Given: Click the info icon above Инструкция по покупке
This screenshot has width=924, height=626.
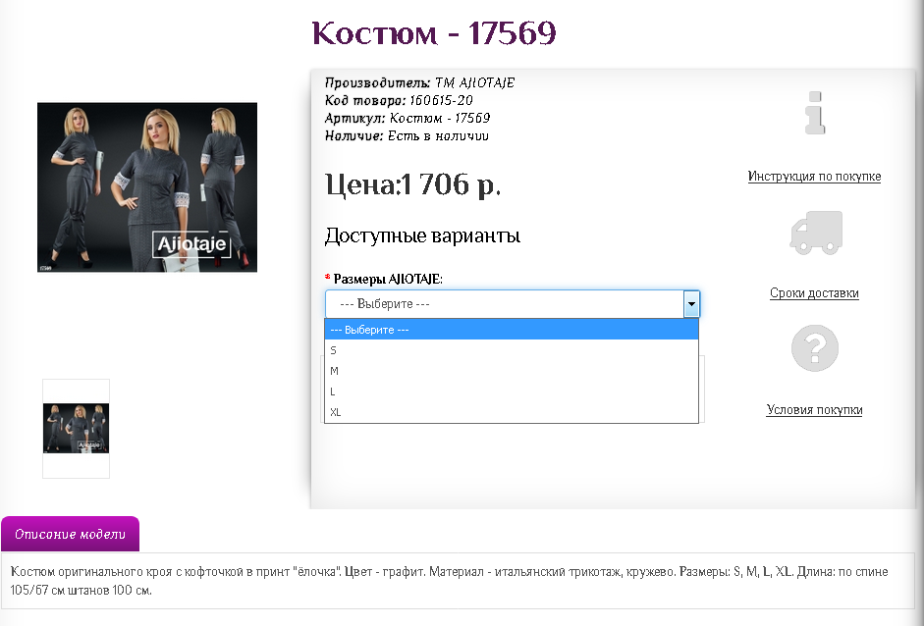Looking at the screenshot, I should 815,113.
